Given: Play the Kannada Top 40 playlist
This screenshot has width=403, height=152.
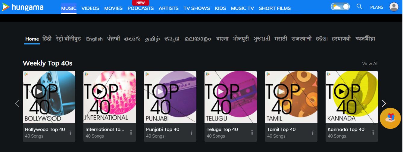Looking at the screenshot, I should pyautogui.click(x=342, y=92).
